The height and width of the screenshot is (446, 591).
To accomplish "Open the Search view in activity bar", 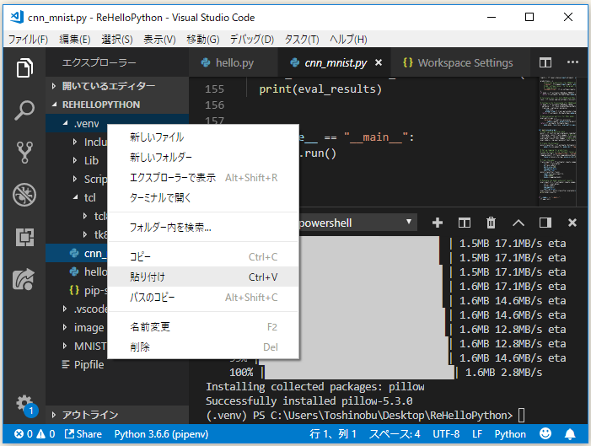I will pos(24,110).
